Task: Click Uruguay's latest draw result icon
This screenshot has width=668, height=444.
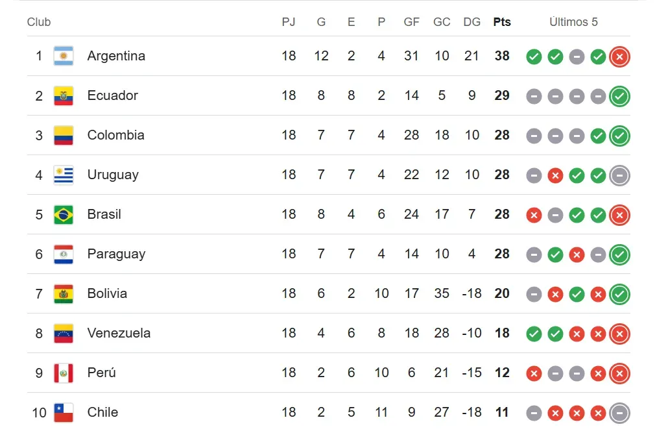Action: click(x=619, y=175)
